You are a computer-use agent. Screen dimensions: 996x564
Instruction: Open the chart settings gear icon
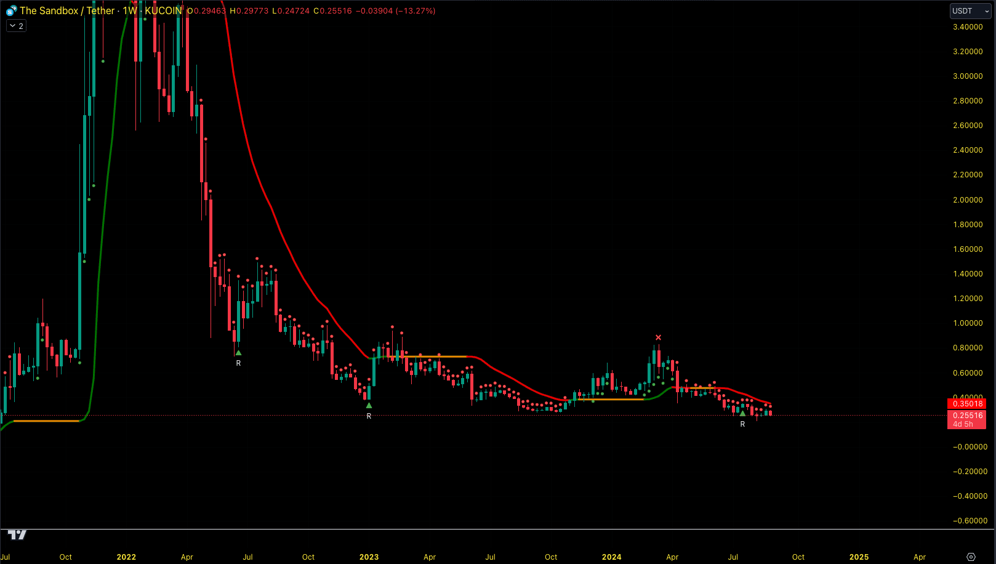pos(971,557)
